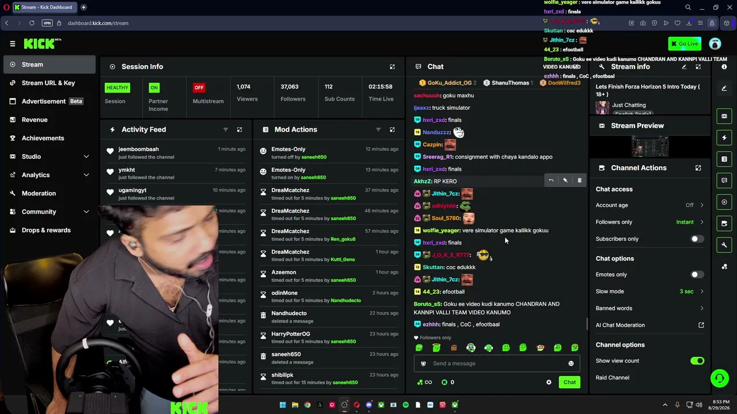
Task: Click the green Go Live button
Action: [685, 44]
